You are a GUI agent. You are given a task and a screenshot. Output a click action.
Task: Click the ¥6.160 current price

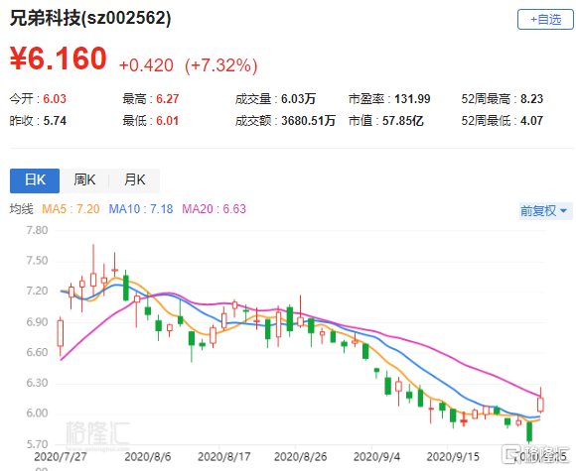point(59,59)
